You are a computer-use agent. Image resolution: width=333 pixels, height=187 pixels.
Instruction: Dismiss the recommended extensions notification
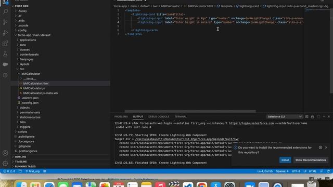326,148
